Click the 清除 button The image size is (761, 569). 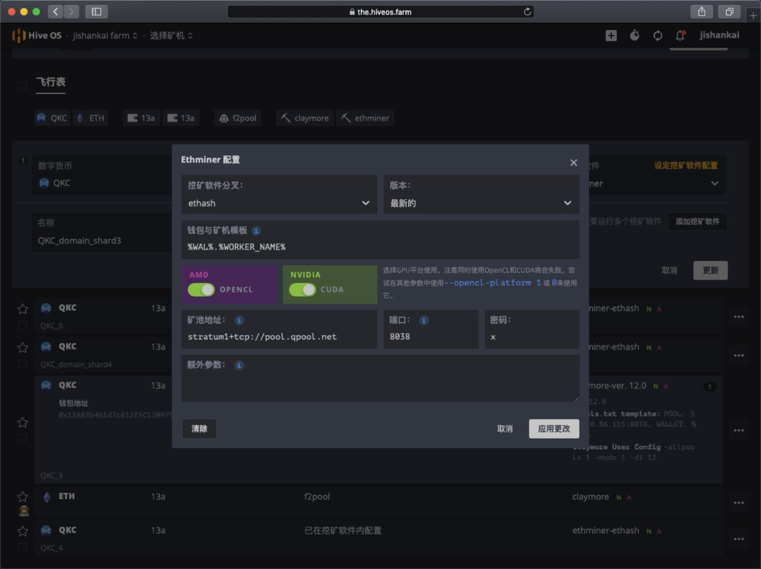point(199,429)
